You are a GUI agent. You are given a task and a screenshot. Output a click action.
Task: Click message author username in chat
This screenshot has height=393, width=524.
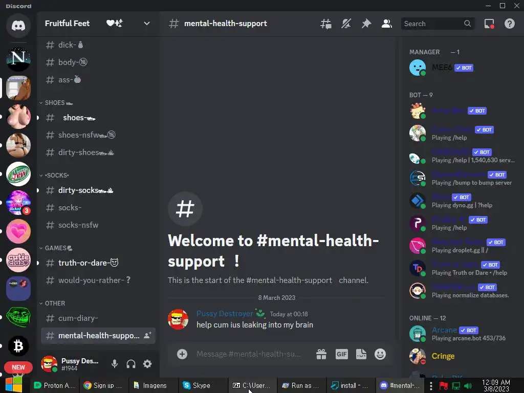(x=225, y=314)
